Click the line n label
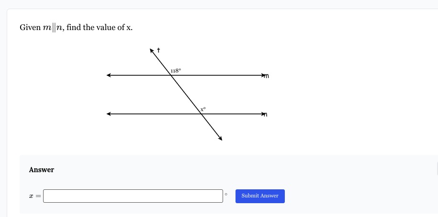The width and height of the screenshot is (438, 217). [265, 114]
